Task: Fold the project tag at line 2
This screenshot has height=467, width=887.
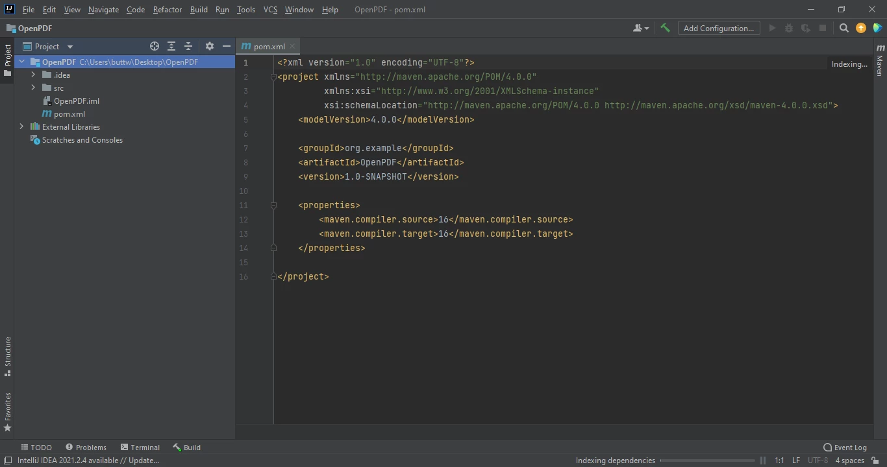Action: [x=273, y=77]
